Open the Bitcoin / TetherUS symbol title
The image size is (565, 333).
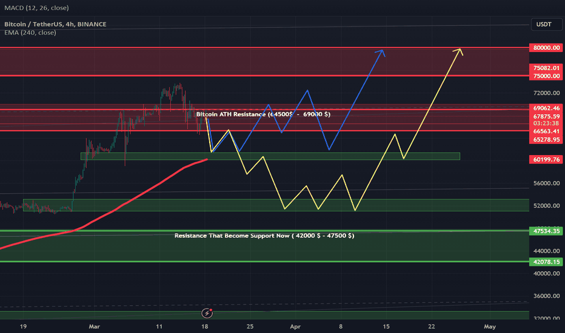[56, 24]
